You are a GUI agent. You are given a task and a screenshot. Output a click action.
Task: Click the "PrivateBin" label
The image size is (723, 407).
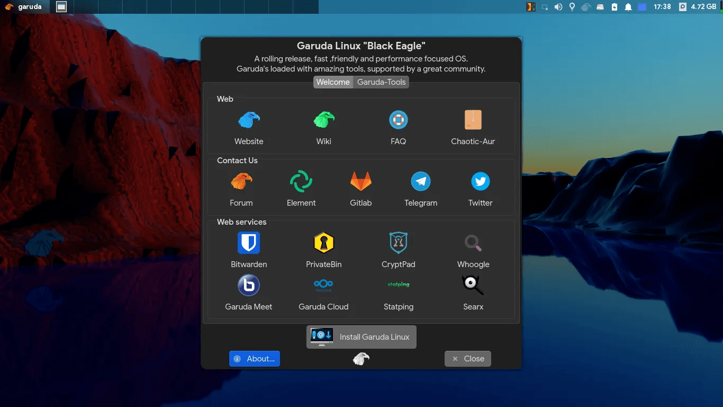click(324, 264)
